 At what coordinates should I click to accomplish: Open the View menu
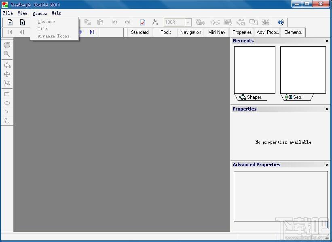tap(23, 13)
